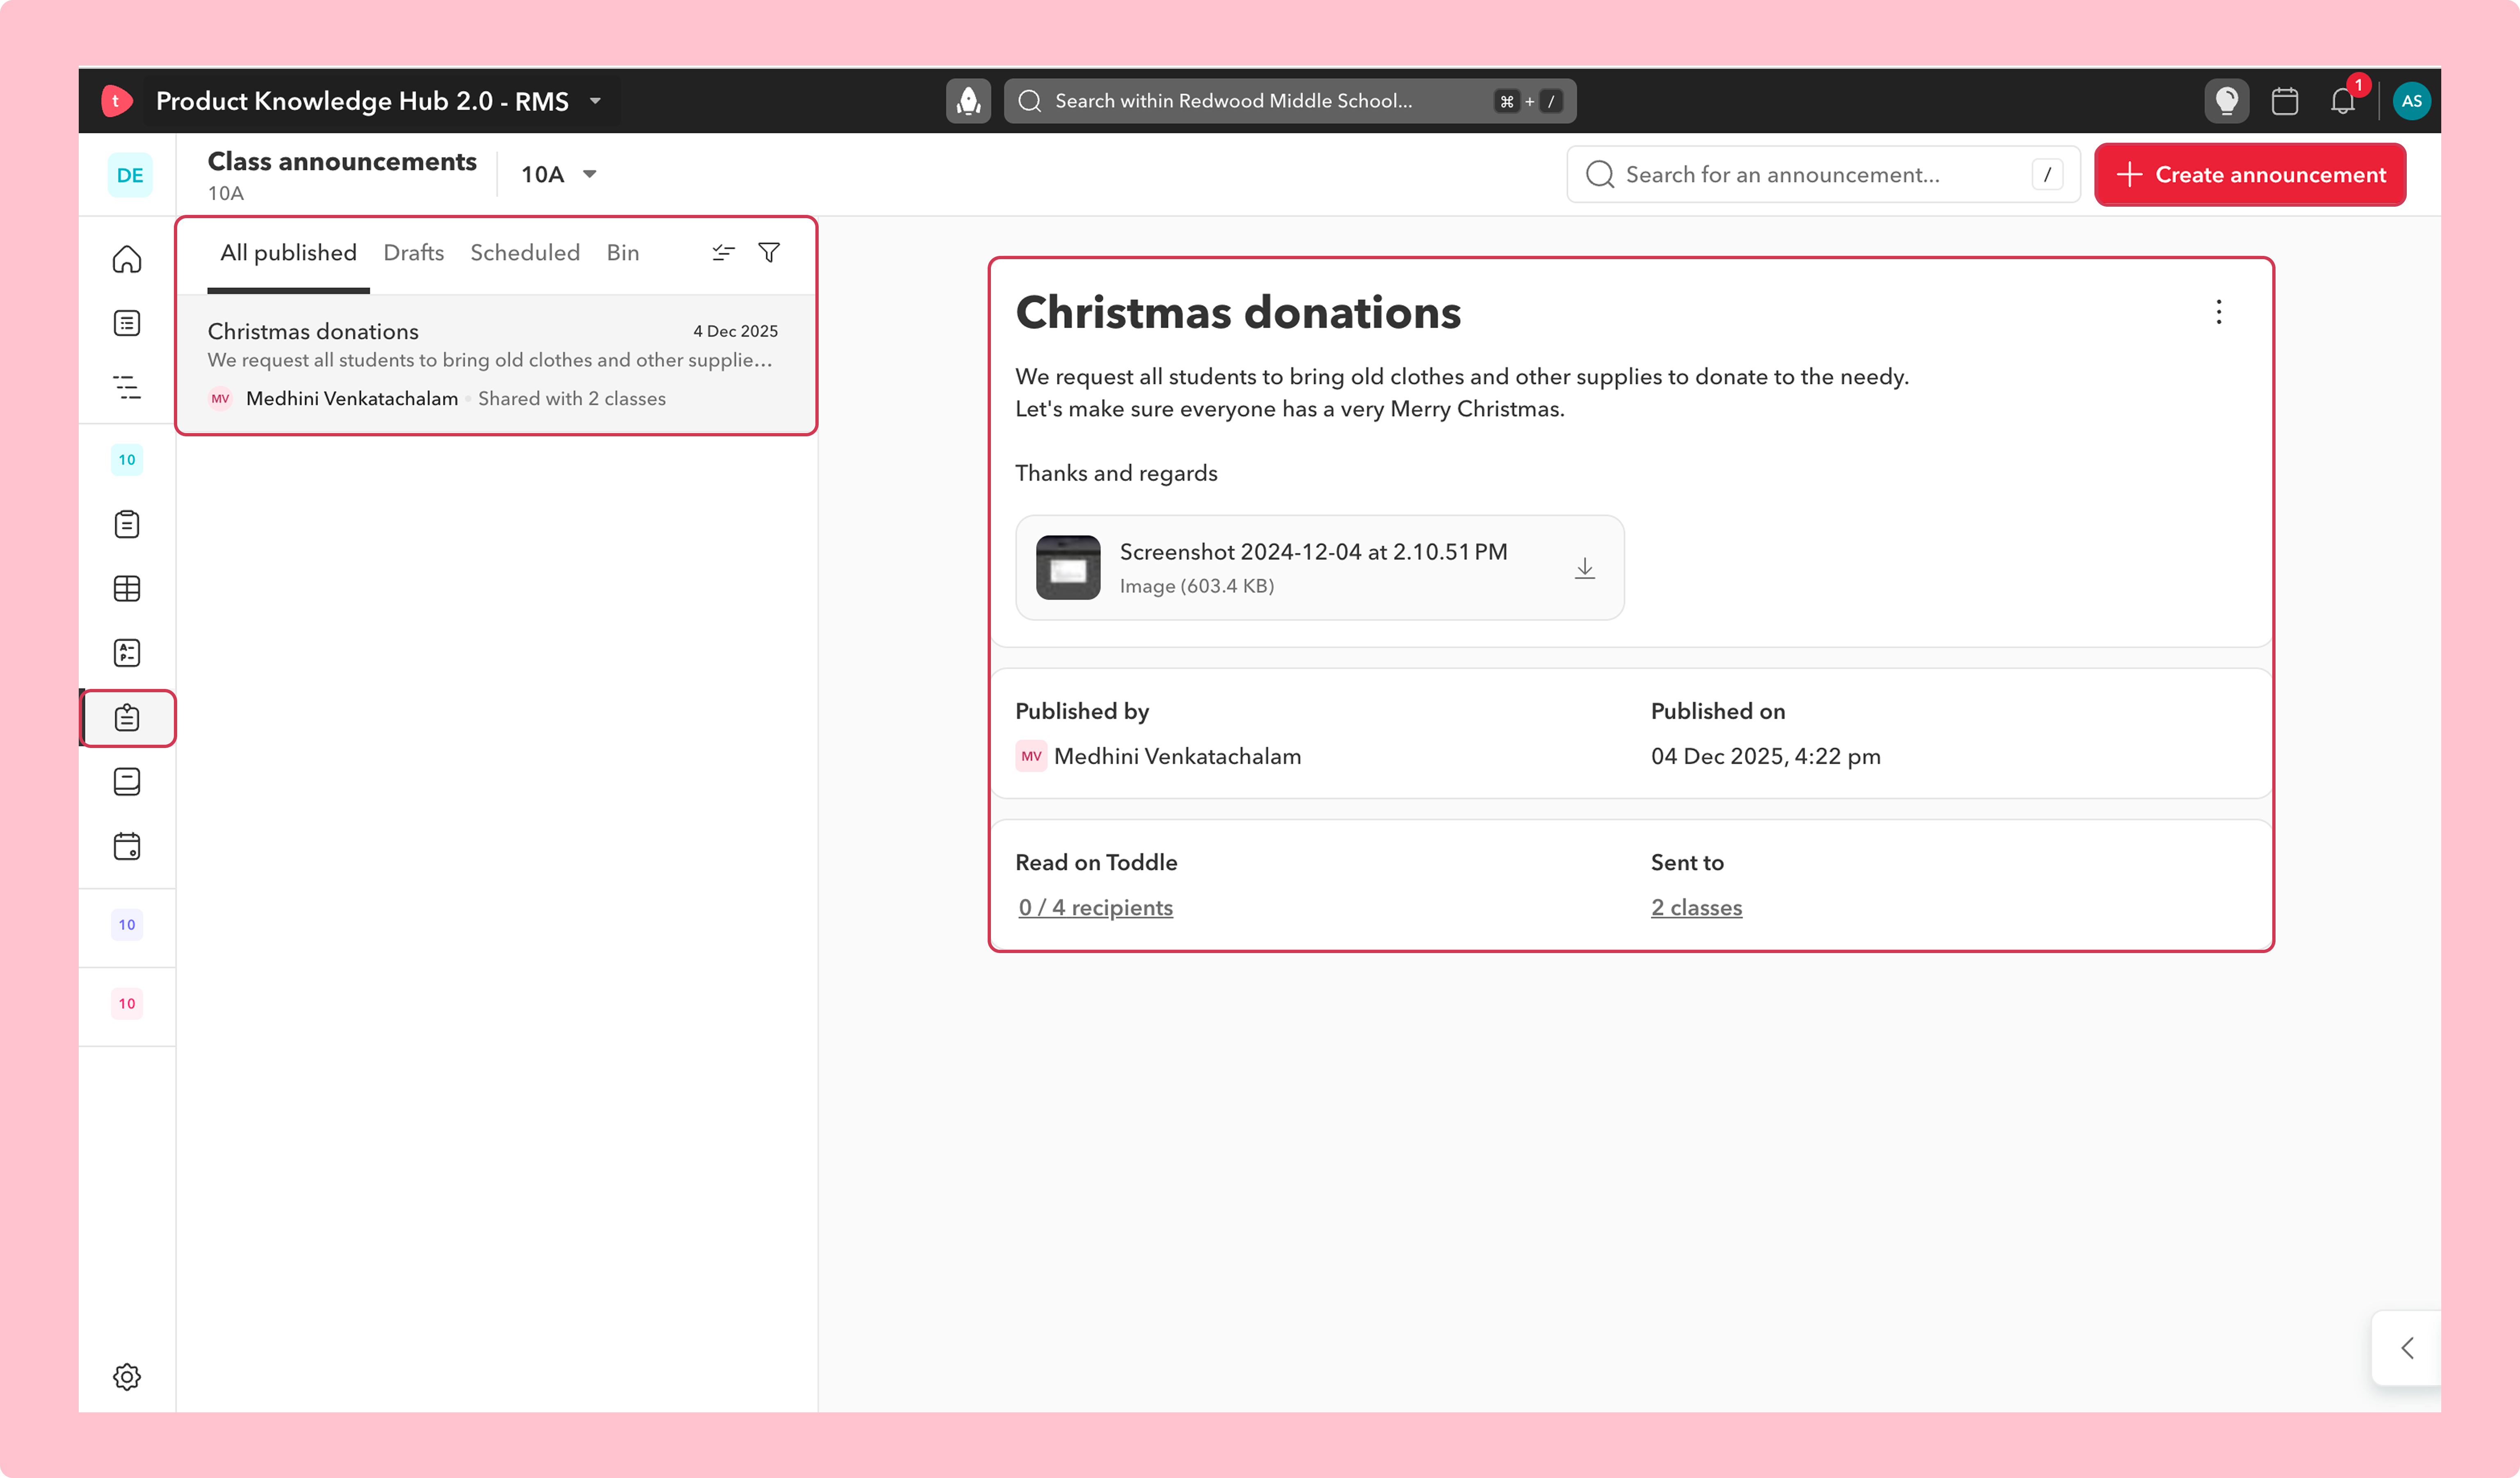Viewport: 2520px width, 1478px height.
Task: Click the Search for an announcement field
Action: 1823,175
